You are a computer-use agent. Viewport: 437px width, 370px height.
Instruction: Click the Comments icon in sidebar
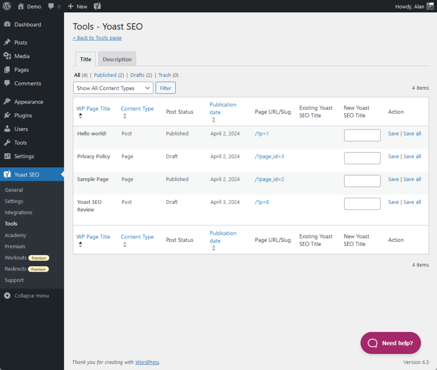pos(7,83)
